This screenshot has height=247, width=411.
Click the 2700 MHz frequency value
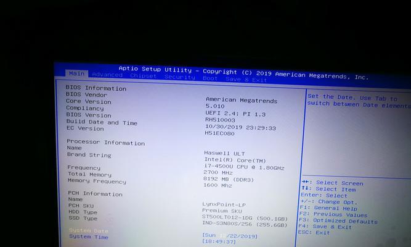click(218, 173)
